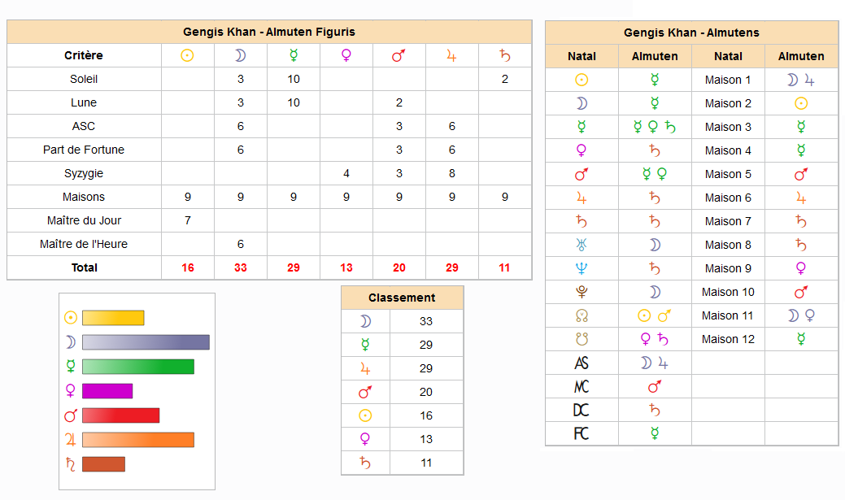Click Neptune symbol in Natal column
Screen dimensions: 845x500
[581, 268]
